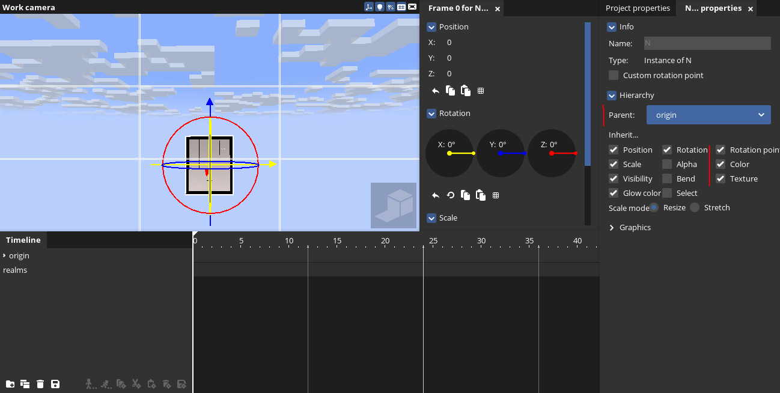Click the Name input field

point(707,43)
